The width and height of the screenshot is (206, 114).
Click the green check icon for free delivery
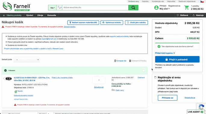159,46
